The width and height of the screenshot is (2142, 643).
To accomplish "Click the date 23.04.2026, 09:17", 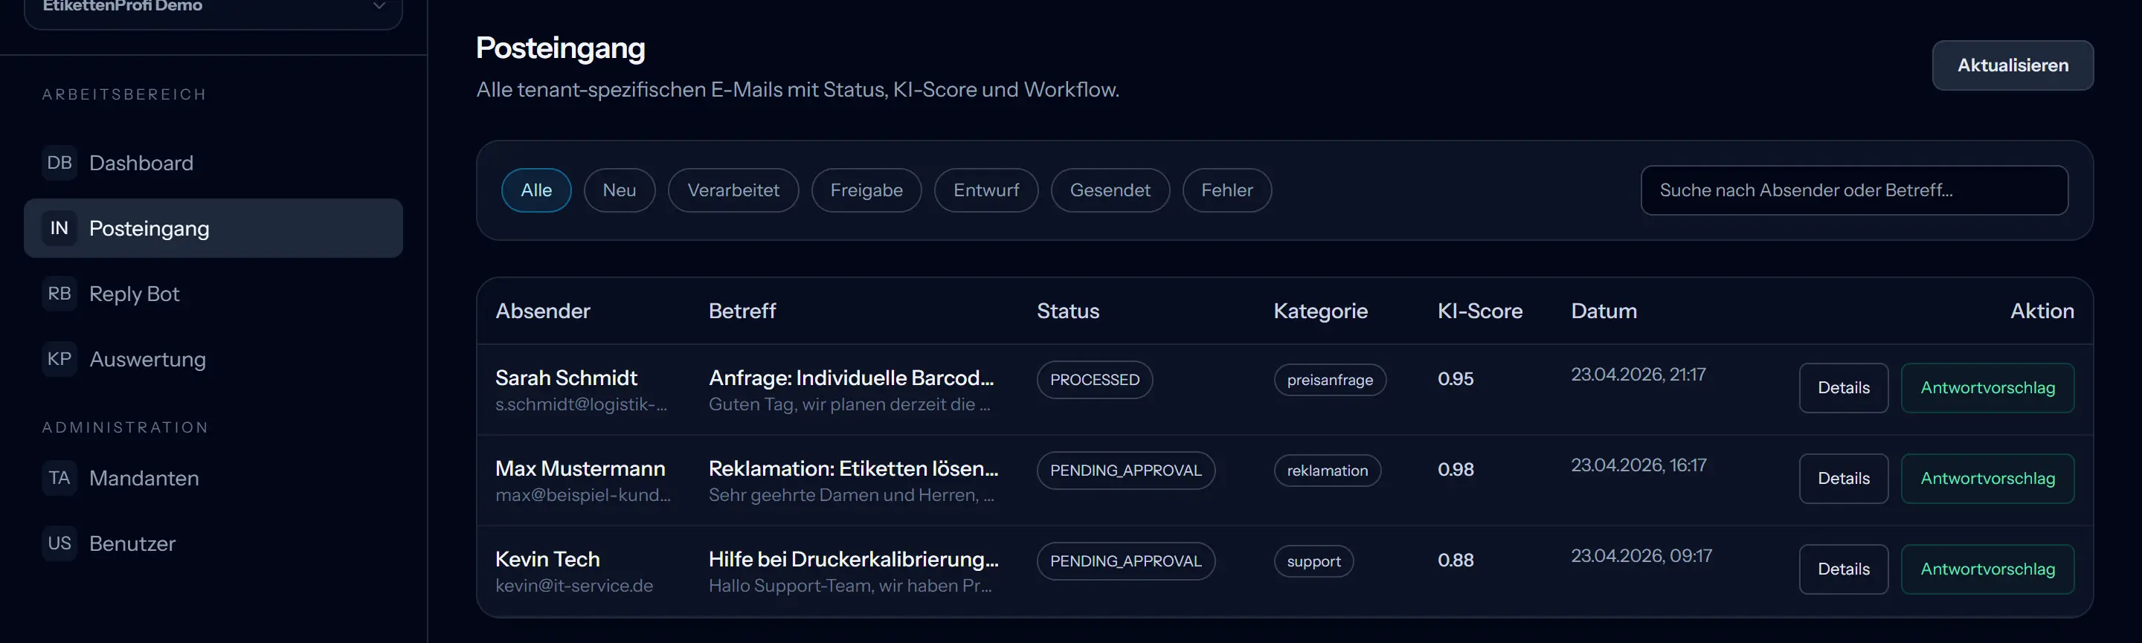I will click(1641, 556).
